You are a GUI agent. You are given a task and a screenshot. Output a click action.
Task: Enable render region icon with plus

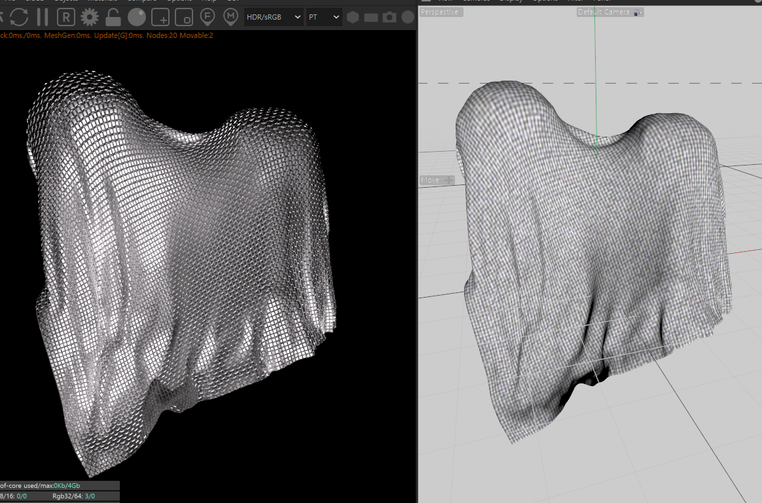coord(160,18)
